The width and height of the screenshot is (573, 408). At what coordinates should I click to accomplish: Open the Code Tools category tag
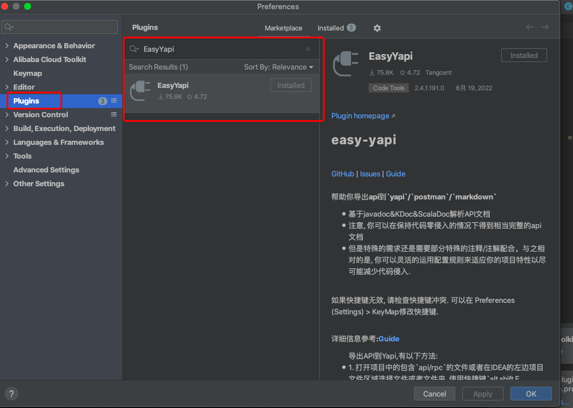coord(389,88)
